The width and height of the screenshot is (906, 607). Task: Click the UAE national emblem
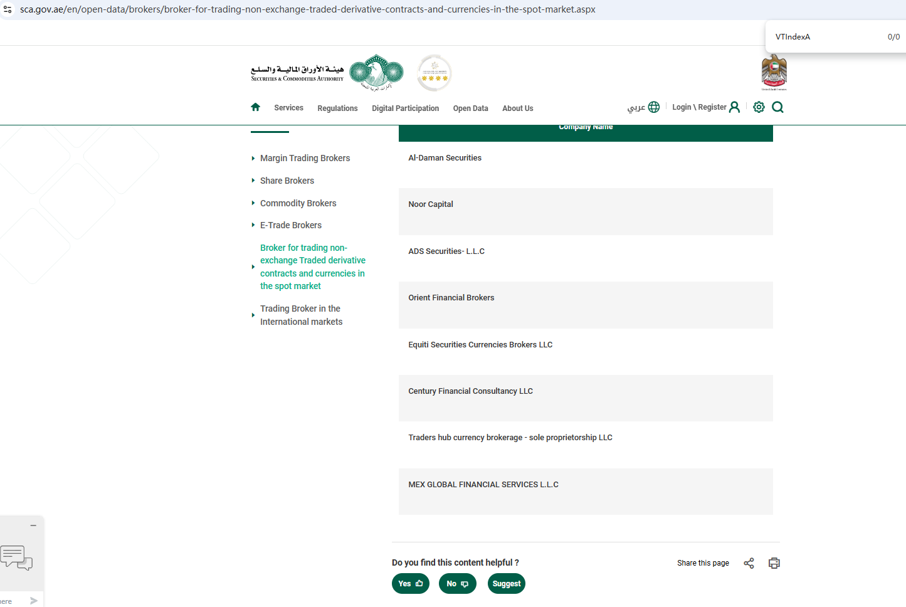click(x=774, y=72)
